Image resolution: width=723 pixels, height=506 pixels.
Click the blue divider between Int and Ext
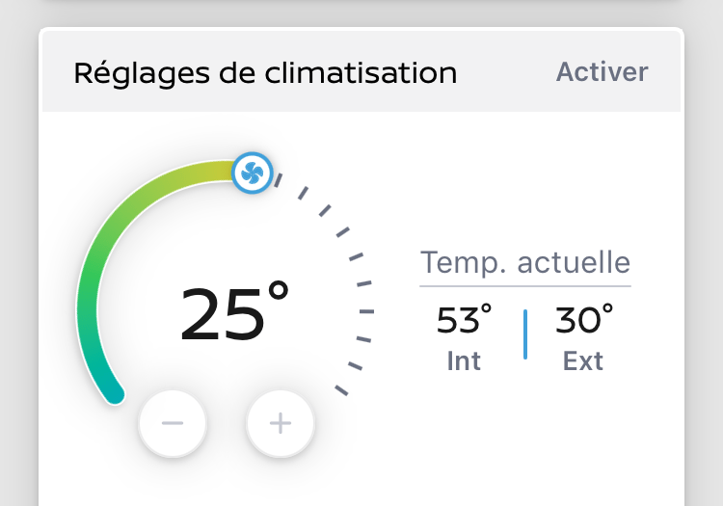(525, 334)
